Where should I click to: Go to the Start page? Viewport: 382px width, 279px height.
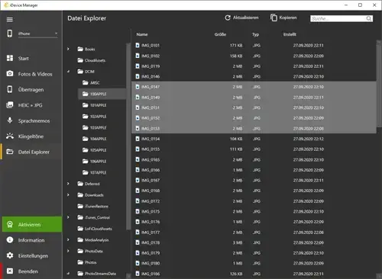[31, 59]
